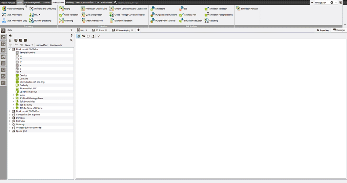Open the Proportion Modeling tool
347x183 pixels.
[13, 8]
